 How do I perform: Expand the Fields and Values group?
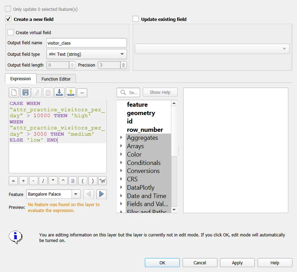[x=121, y=204]
